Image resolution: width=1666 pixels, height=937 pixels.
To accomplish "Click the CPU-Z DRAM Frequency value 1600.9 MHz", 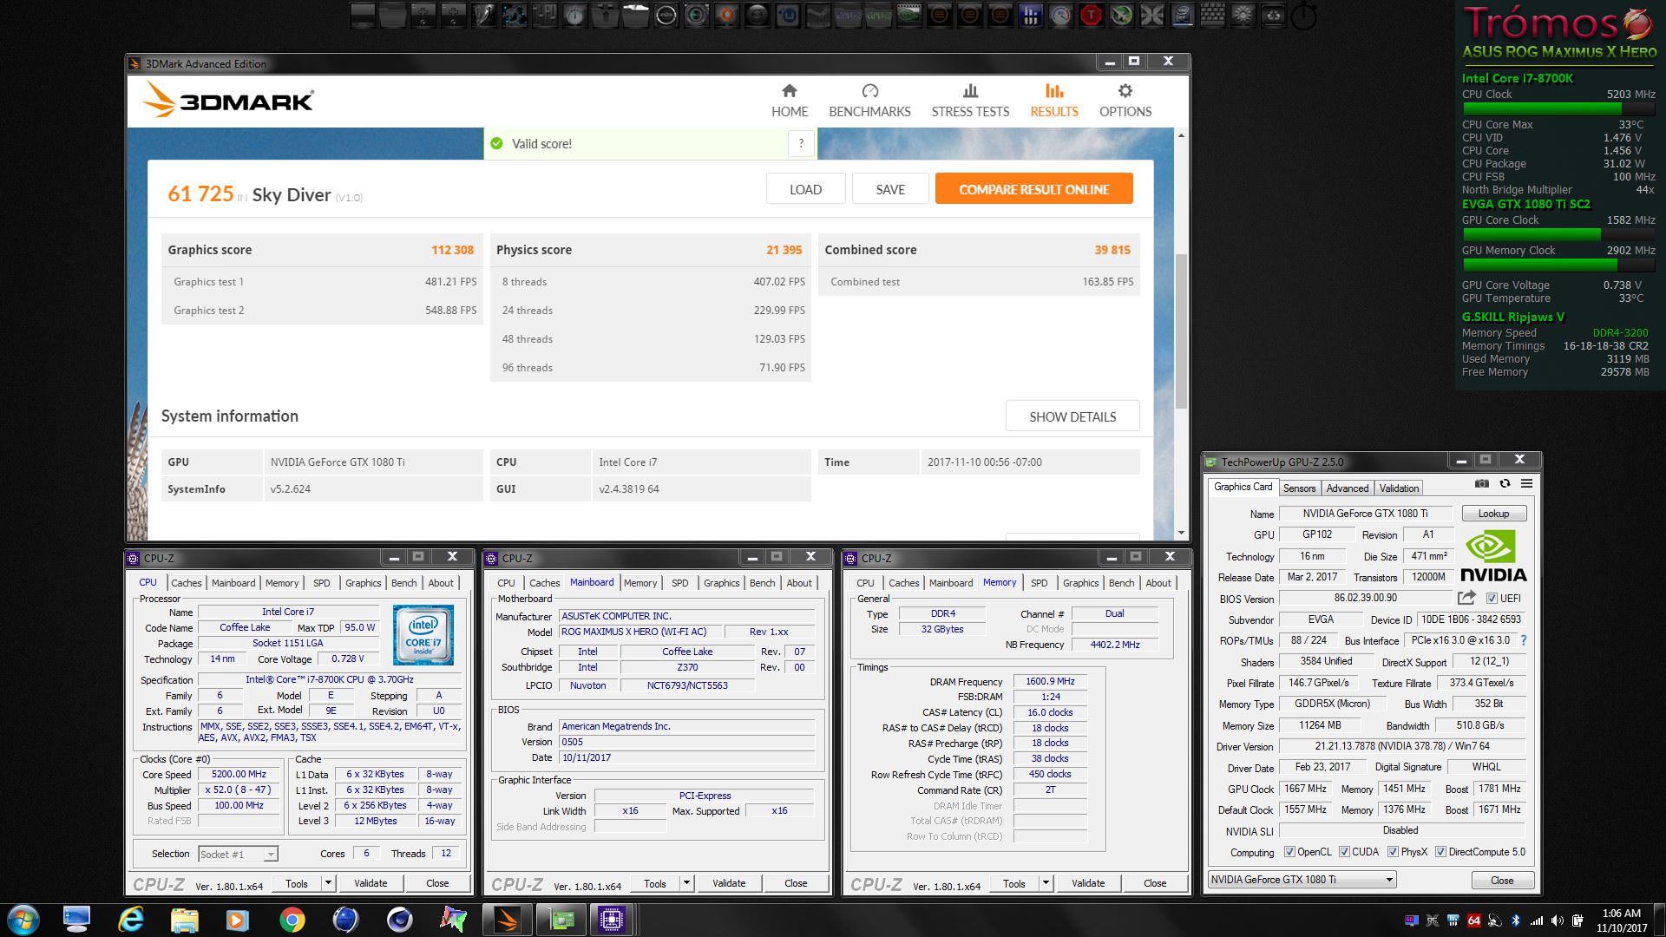I will [x=1050, y=681].
